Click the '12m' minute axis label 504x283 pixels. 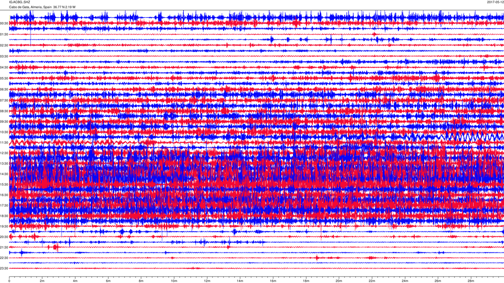[207, 281]
